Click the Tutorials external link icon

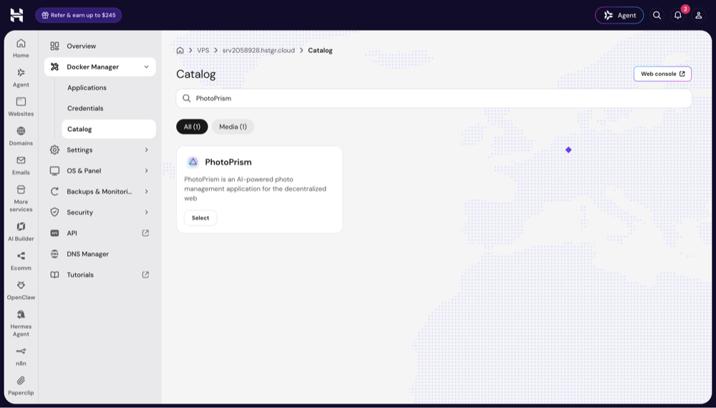click(145, 275)
